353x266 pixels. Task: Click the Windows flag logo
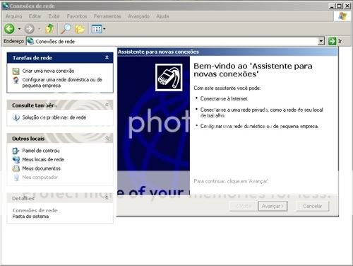point(342,16)
